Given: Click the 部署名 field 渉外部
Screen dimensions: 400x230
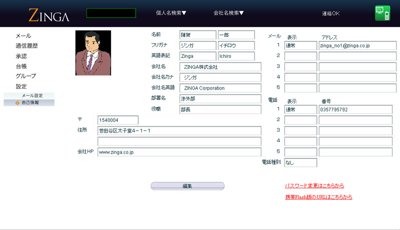Looking at the screenshot, I should [x=220, y=98].
